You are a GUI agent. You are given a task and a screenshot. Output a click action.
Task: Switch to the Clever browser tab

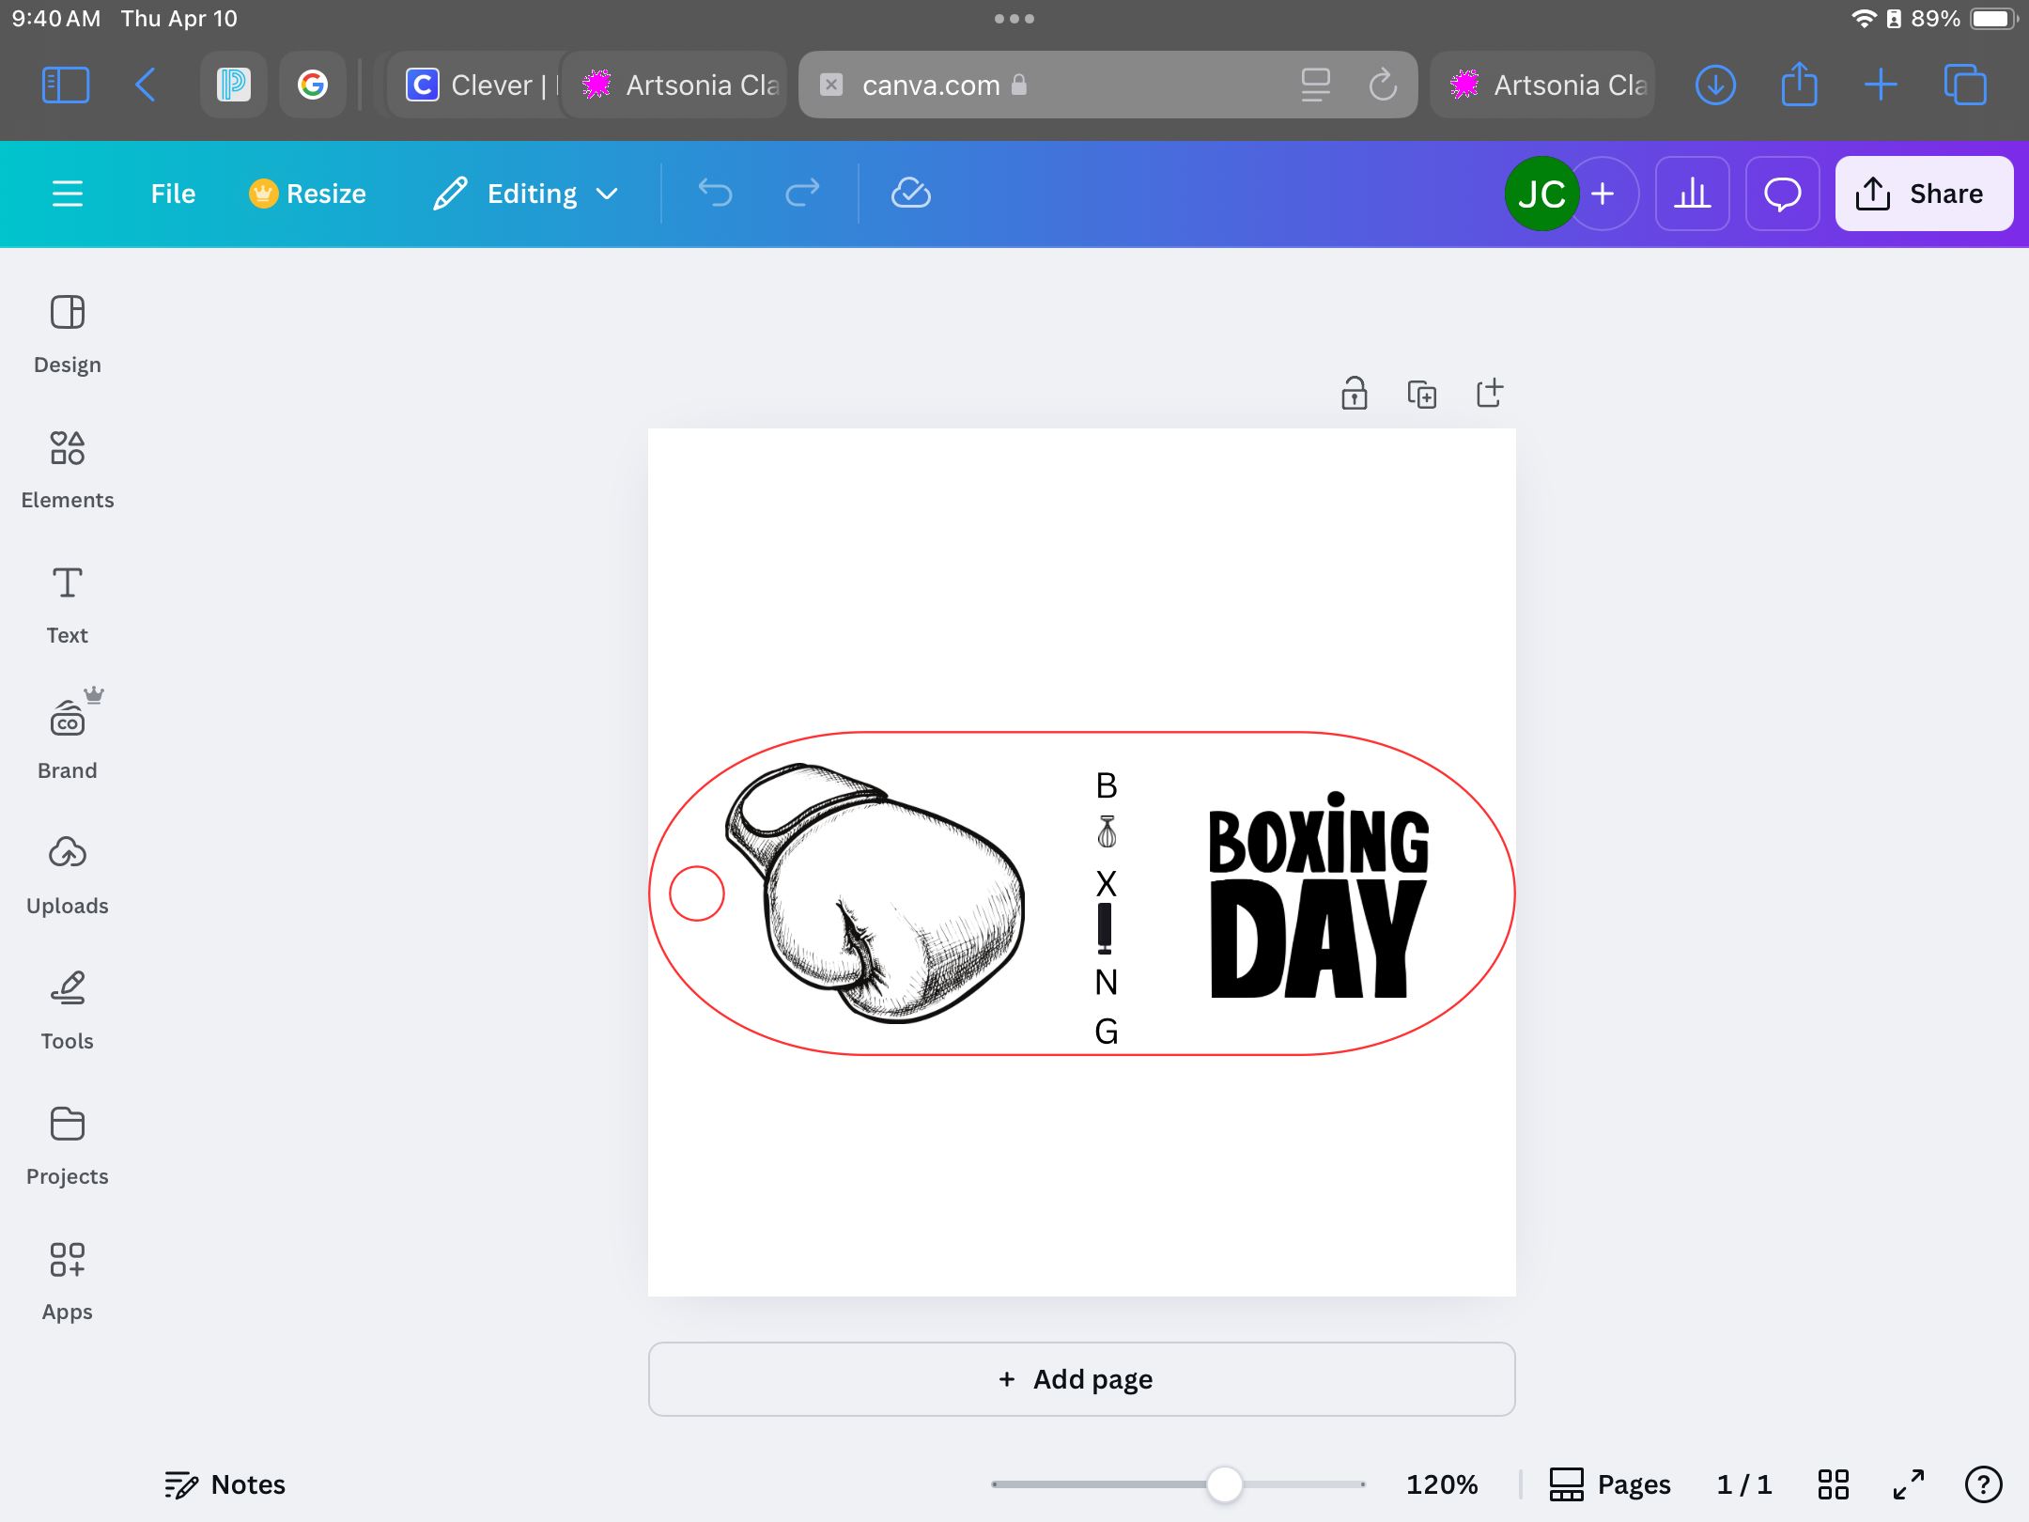pos(474,85)
